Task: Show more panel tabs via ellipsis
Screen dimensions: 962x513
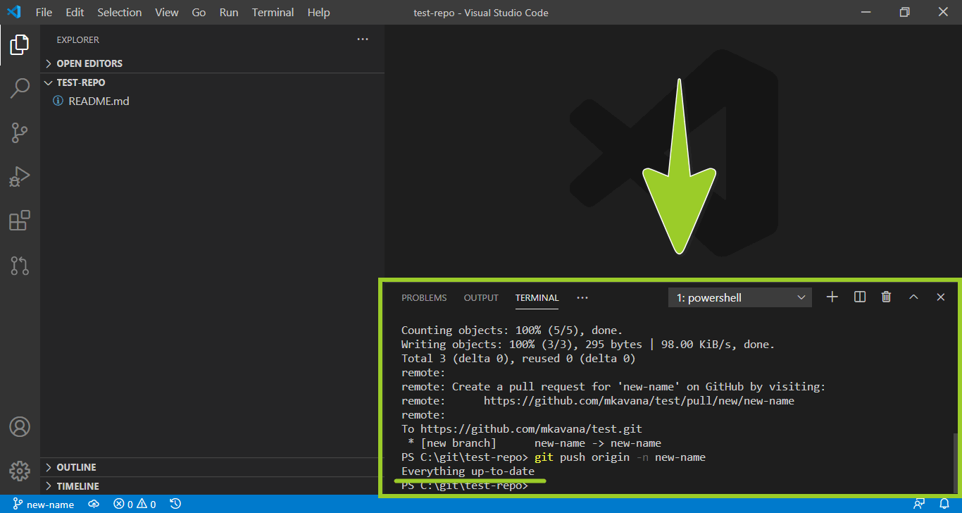Action: click(x=582, y=297)
